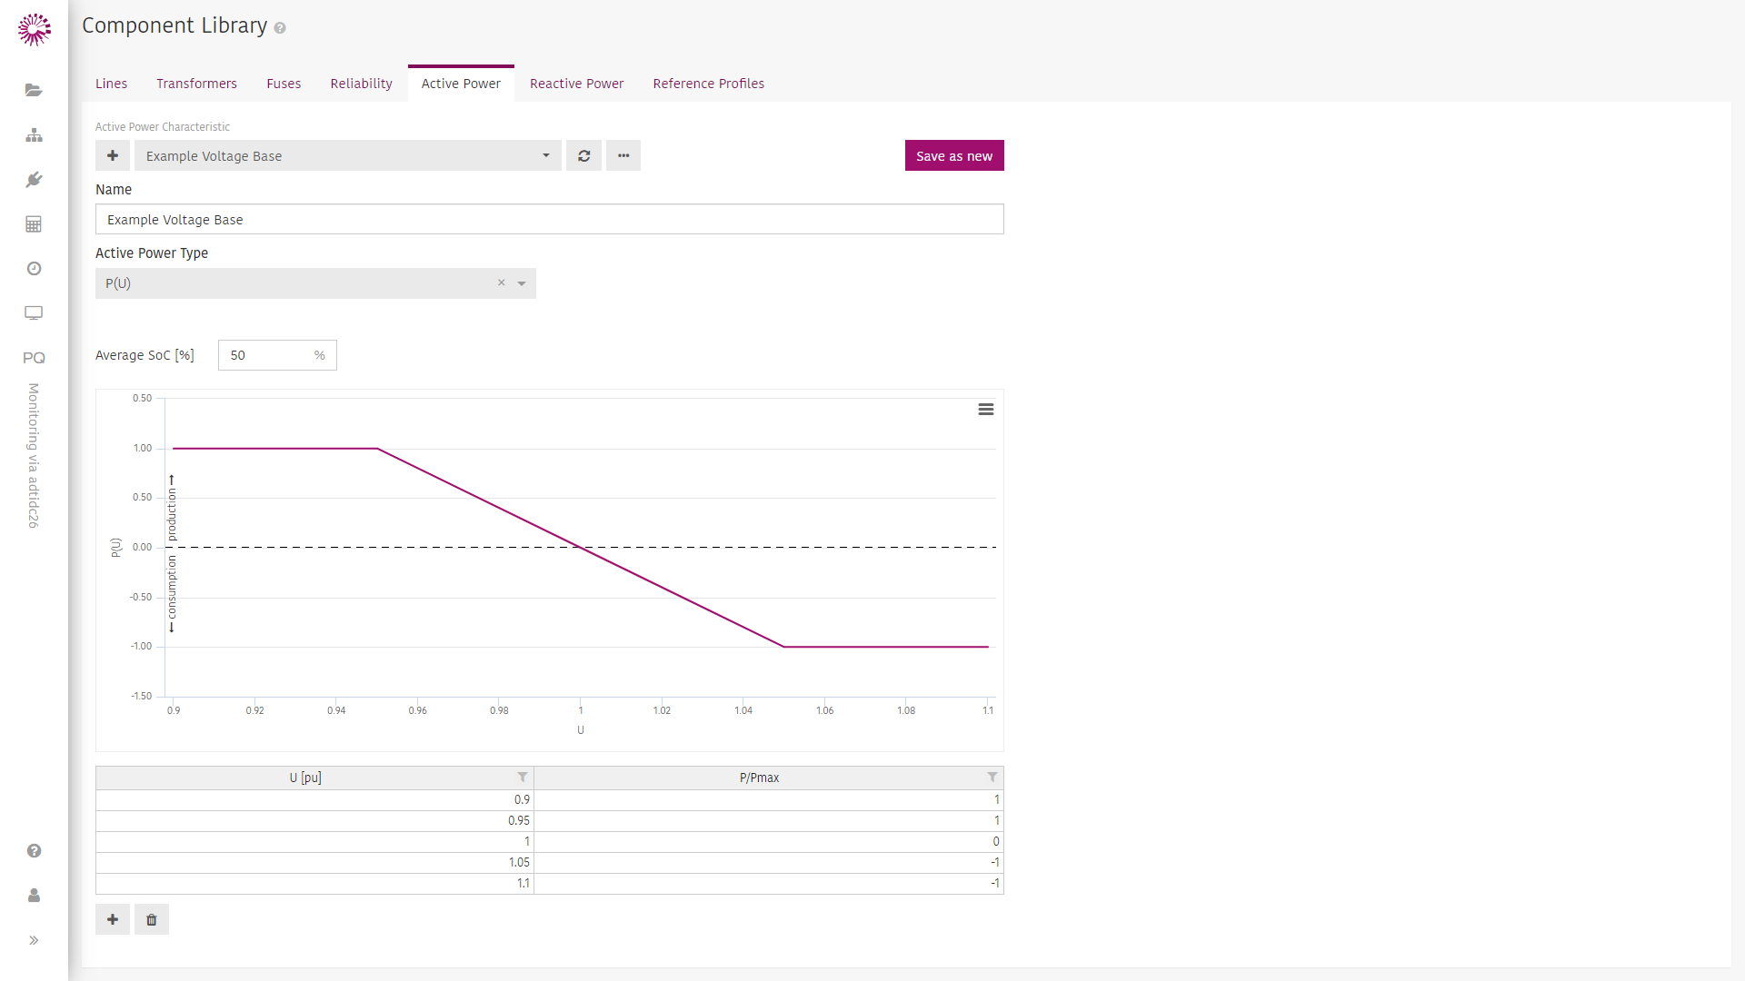Open the user profile sidebar icon
1745x981 pixels.
(x=34, y=895)
